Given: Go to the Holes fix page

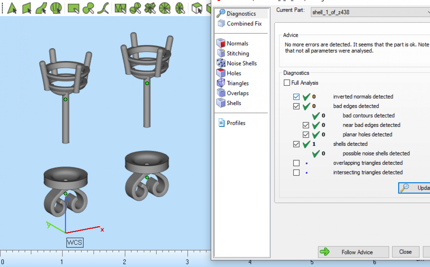Looking at the screenshot, I should click(x=234, y=73).
